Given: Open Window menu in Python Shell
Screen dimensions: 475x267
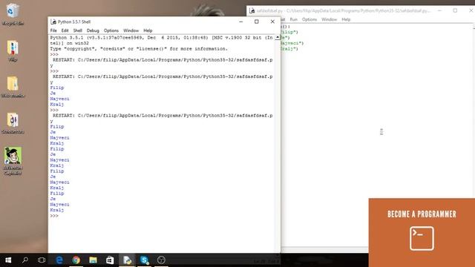Looking at the screenshot, I should click(131, 30).
